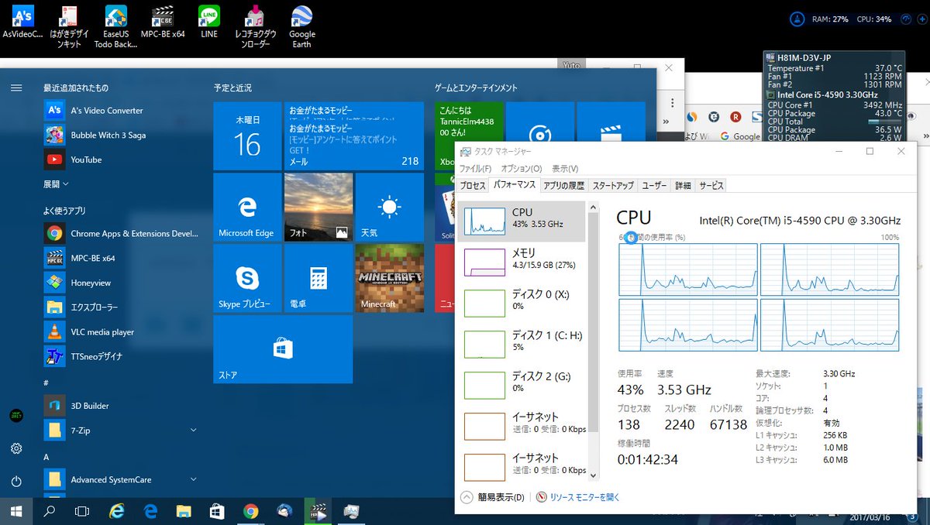
Task: Click 簡易表示(D) to collapse Task Manager
Action: click(x=493, y=497)
